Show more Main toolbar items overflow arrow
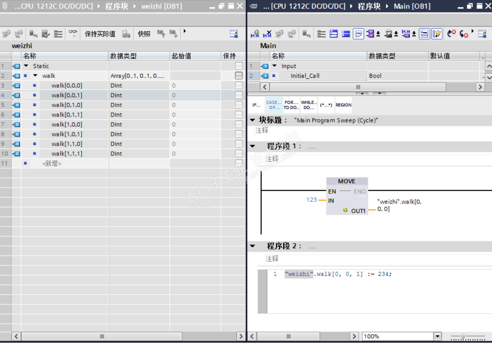This screenshot has height=343, width=492. (x=473, y=31)
